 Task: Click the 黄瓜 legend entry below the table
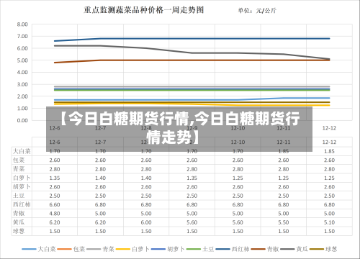coord(294,249)
